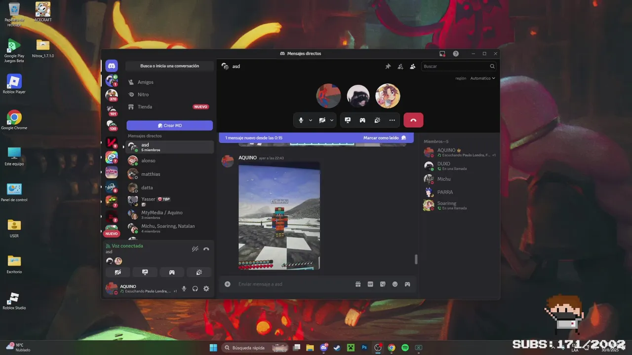Open direct message with datta
Viewport: 632px width, 355px height.
point(169,188)
